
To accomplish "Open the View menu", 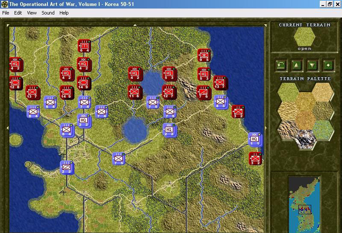I will tap(32, 13).
